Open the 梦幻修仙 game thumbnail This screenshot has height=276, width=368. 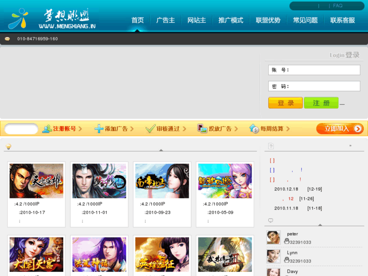tap(99, 181)
